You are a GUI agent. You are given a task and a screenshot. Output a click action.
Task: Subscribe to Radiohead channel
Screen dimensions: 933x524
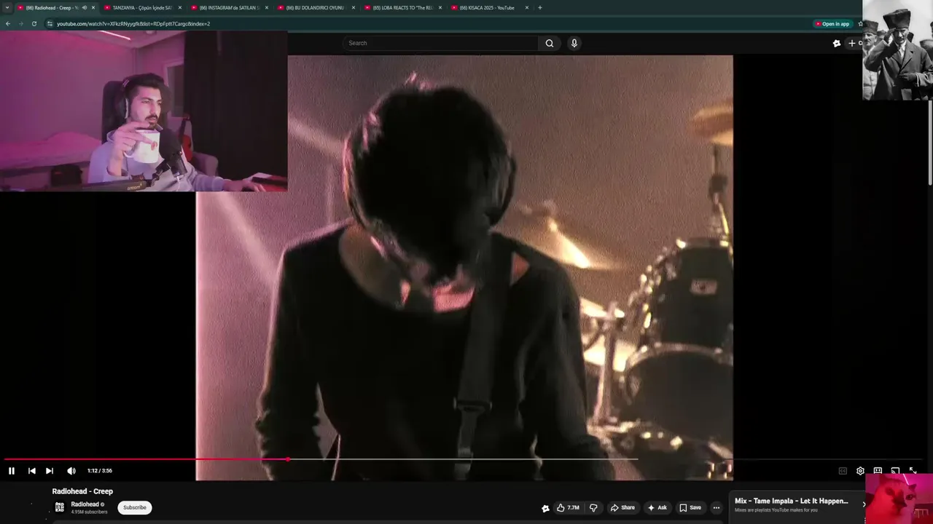click(x=135, y=507)
